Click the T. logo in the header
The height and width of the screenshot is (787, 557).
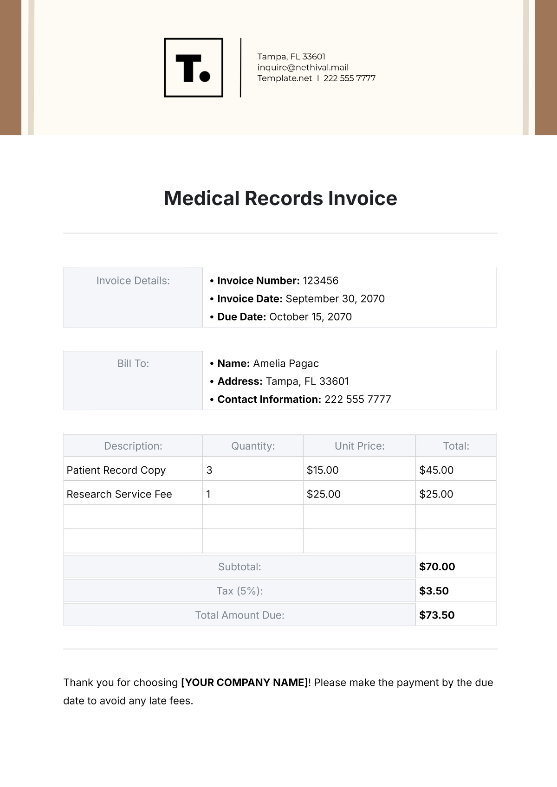point(194,68)
